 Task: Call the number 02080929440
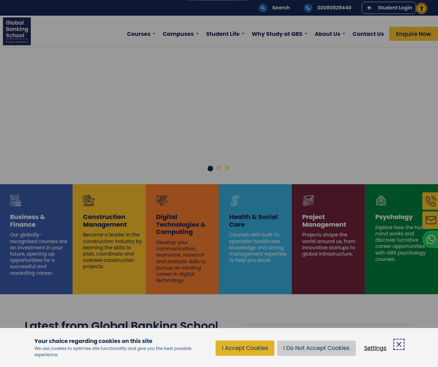pos(334,8)
